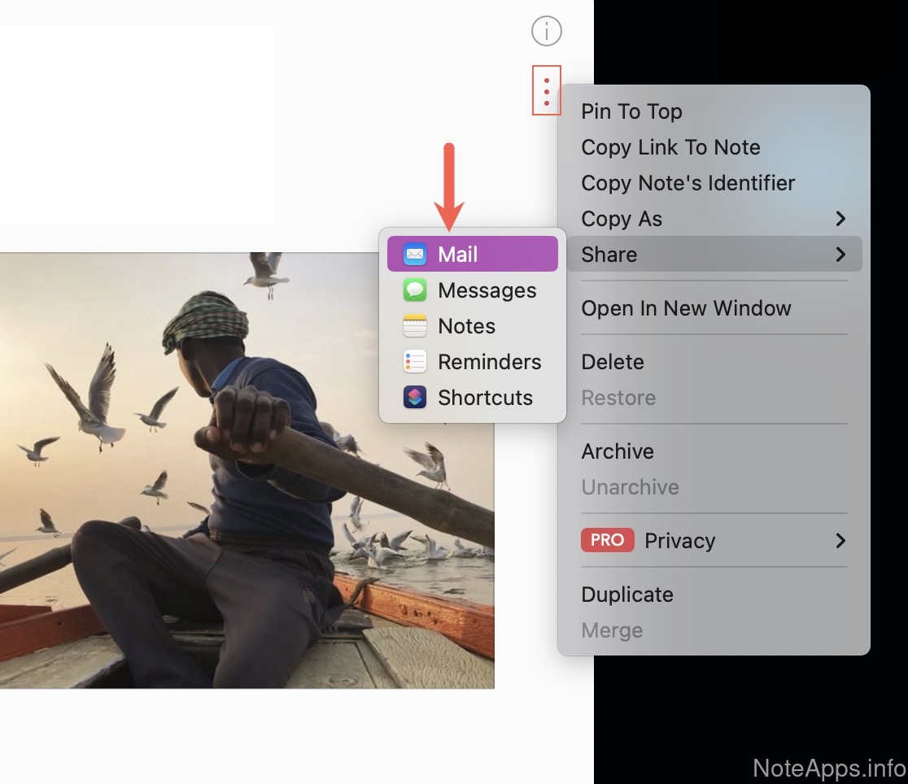This screenshot has height=784, width=908.
Task: Expand the Privacy submenu arrow
Action: (x=840, y=541)
